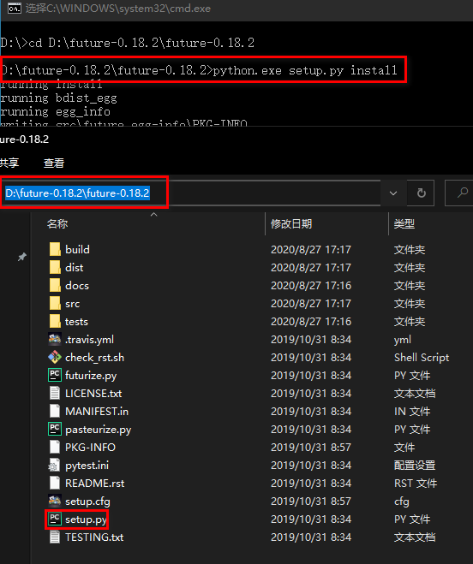Click the tests folder icon

(55, 321)
